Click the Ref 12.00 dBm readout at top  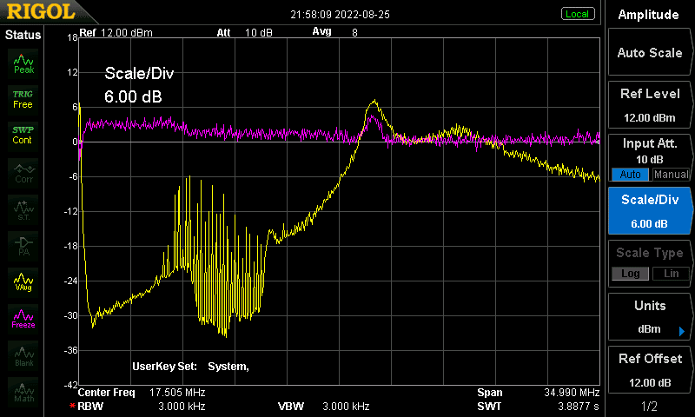point(116,33)
